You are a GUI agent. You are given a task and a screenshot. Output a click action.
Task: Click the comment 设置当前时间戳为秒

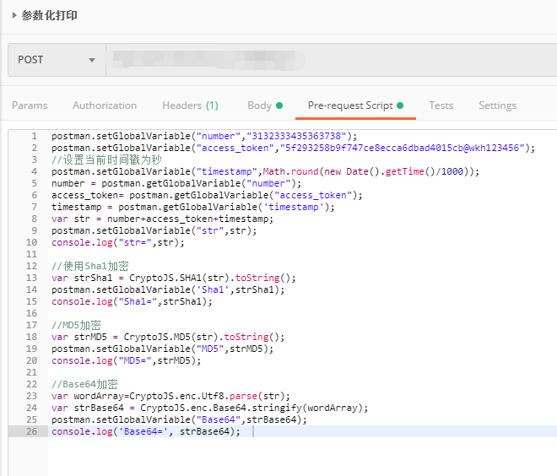[x=106, y=160]
